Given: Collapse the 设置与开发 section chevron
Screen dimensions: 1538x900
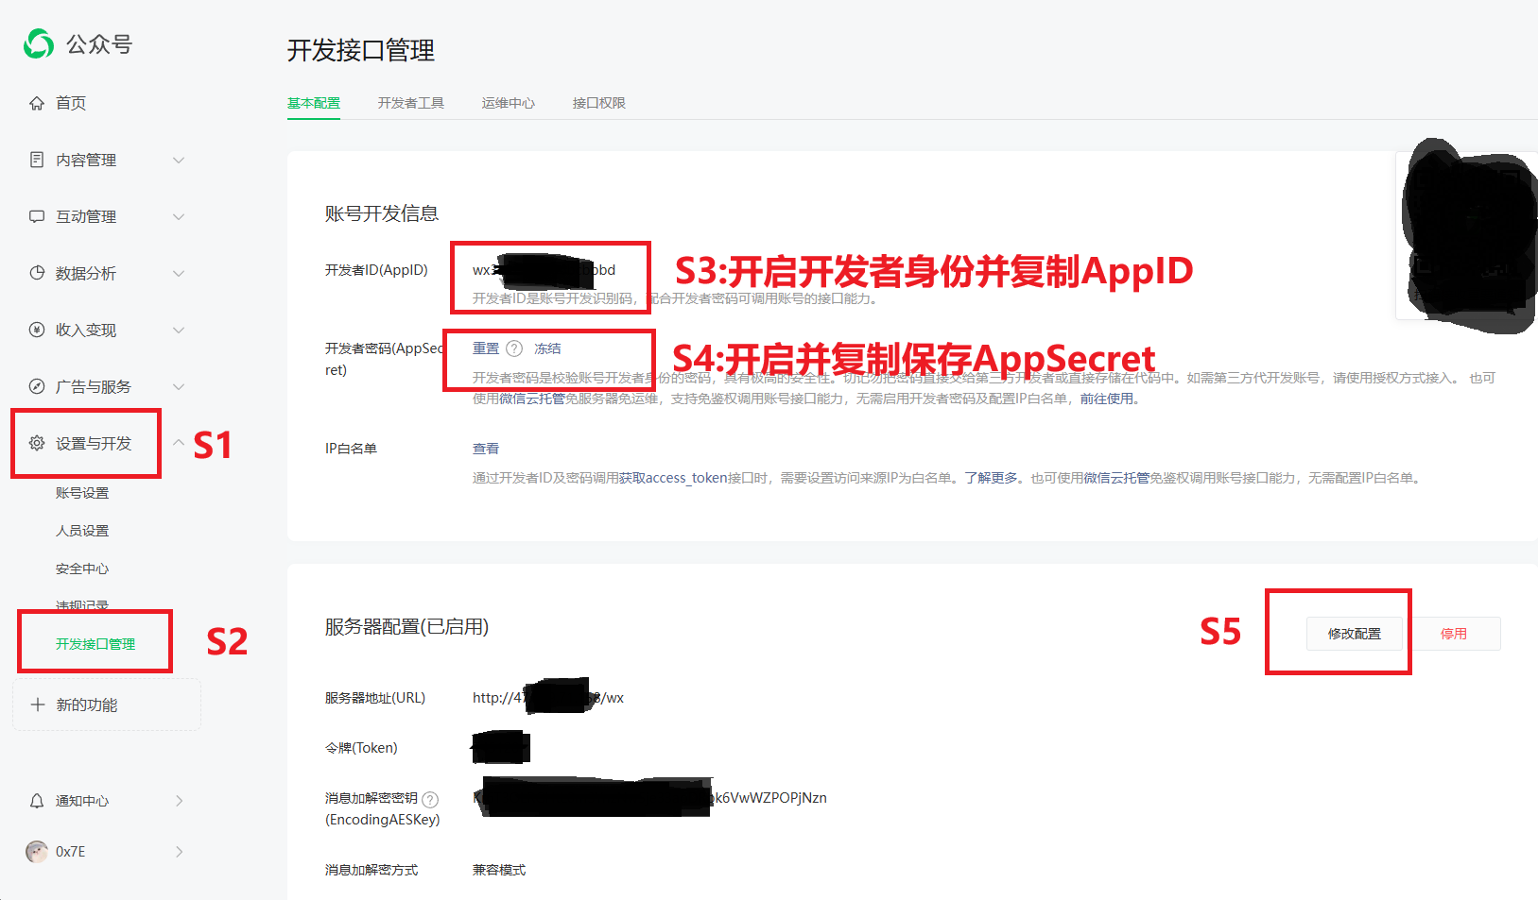Looking at the screenshot, I should (179, 442).
